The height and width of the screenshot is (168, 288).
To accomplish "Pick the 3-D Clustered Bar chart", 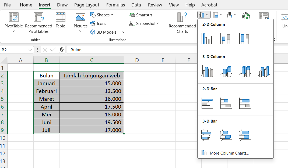I will click(x=207, y=135).
